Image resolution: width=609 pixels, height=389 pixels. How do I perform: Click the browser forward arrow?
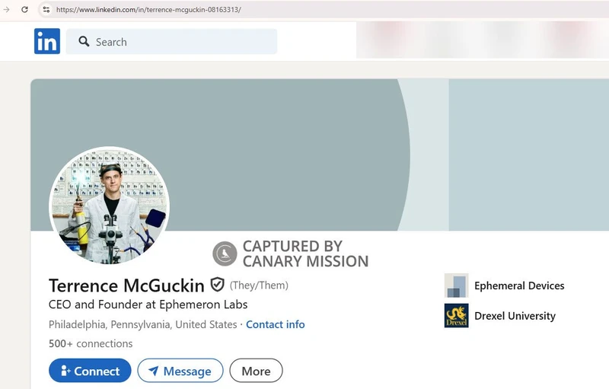[6, 10]
